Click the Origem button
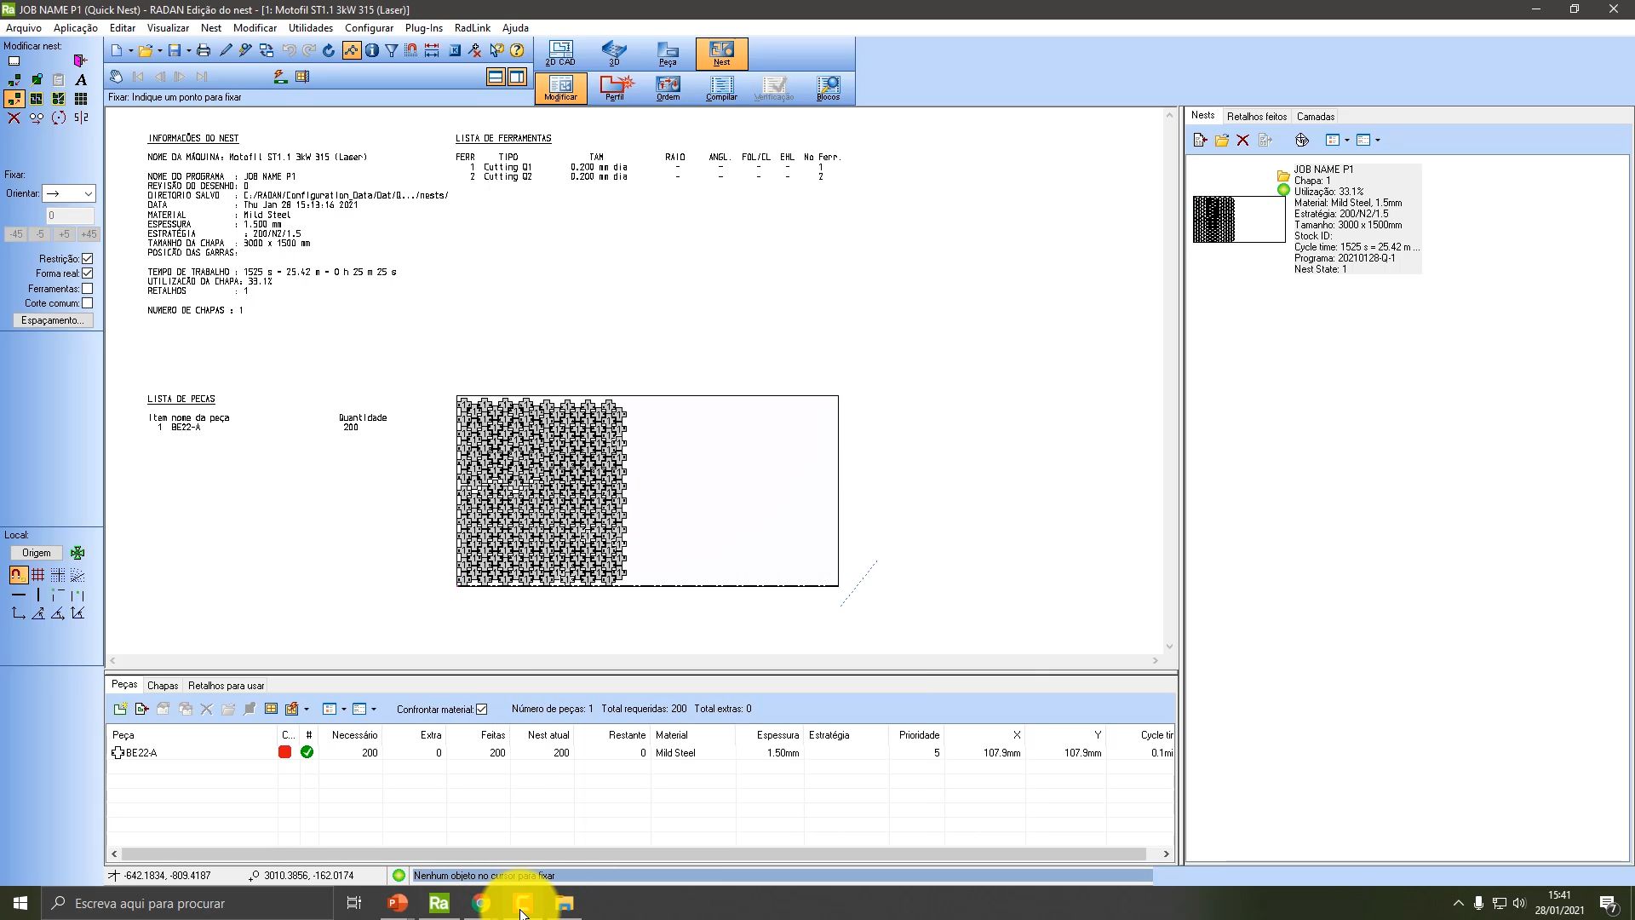 (x=36, y=553)
